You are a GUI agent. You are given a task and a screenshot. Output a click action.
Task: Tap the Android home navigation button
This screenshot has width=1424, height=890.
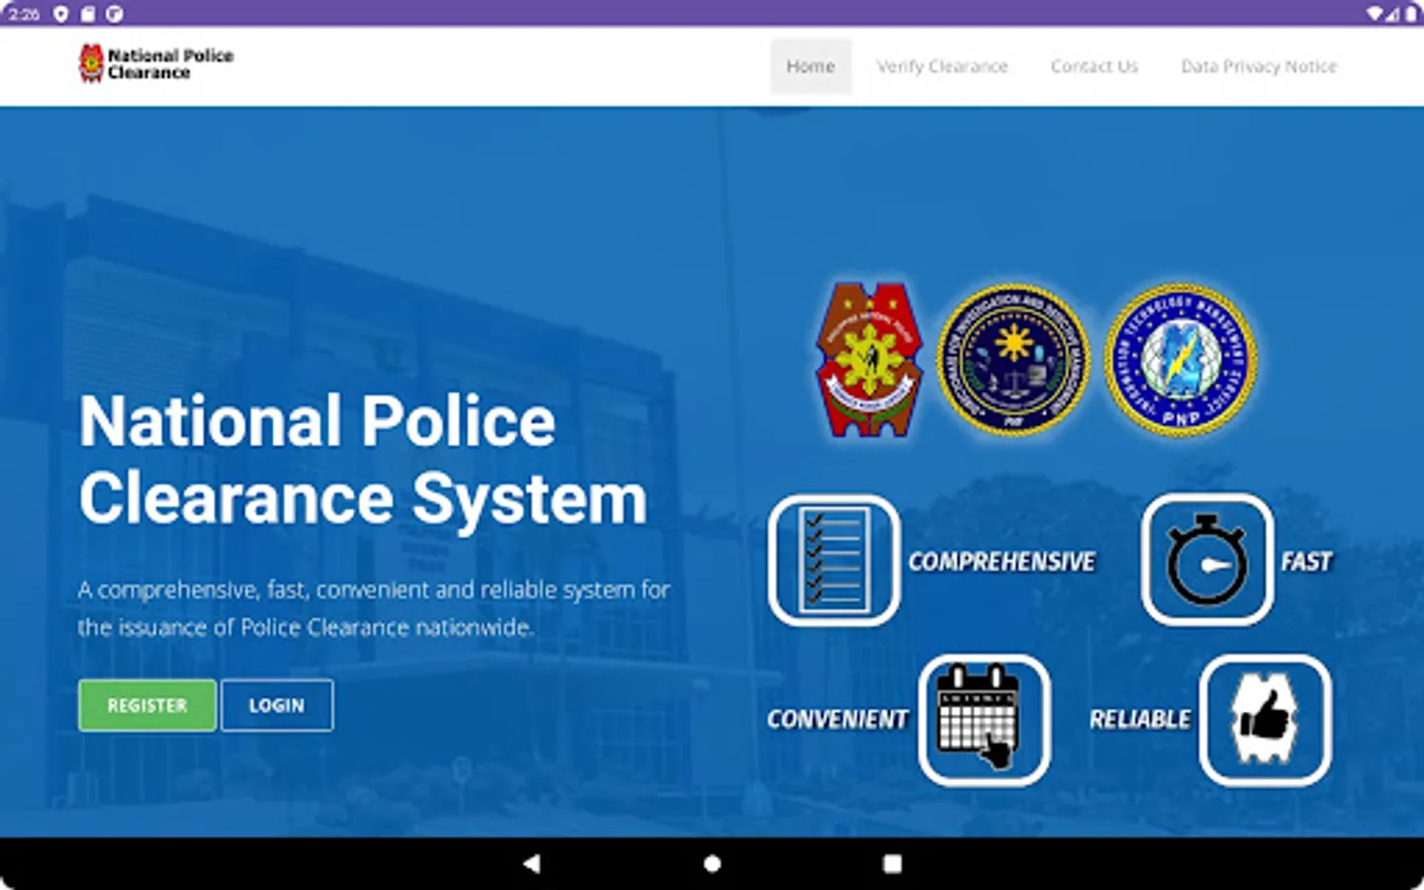tap(712, 863)
